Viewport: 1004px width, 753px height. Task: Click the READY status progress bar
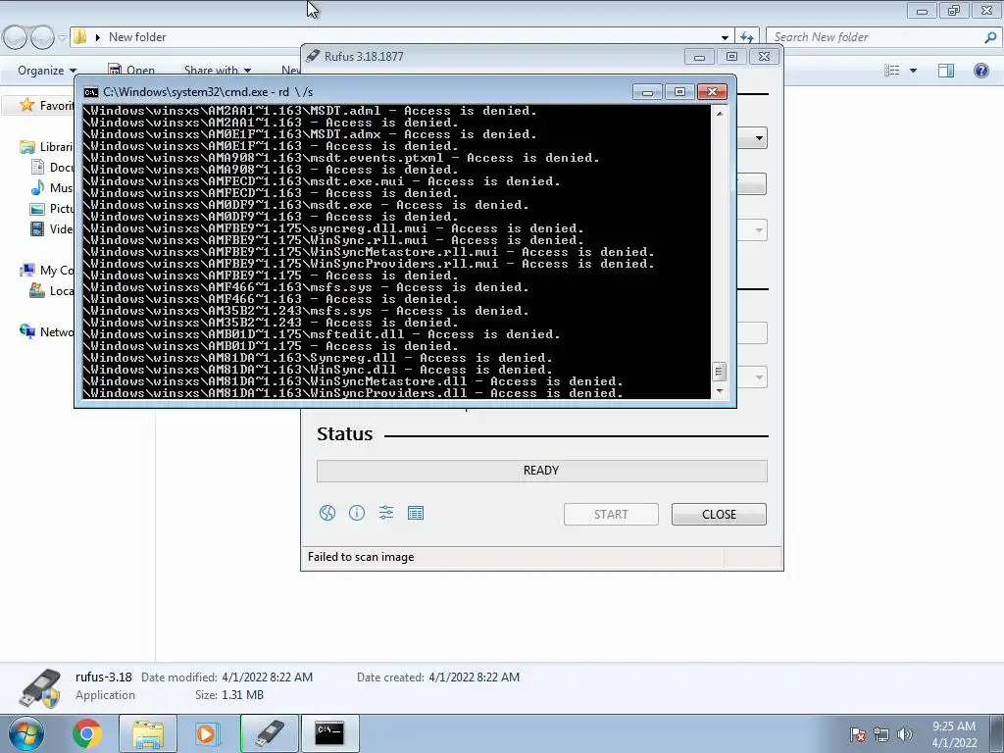[541, 471]
